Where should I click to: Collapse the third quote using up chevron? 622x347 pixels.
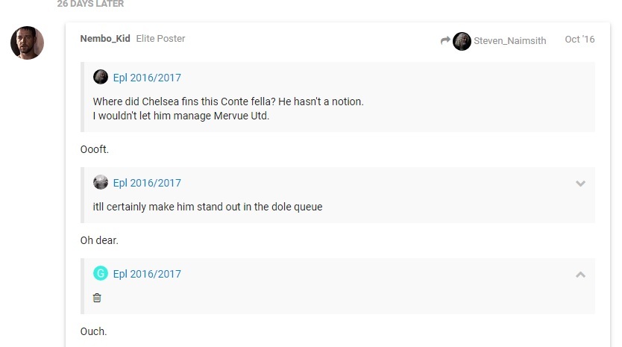point(580,275)
